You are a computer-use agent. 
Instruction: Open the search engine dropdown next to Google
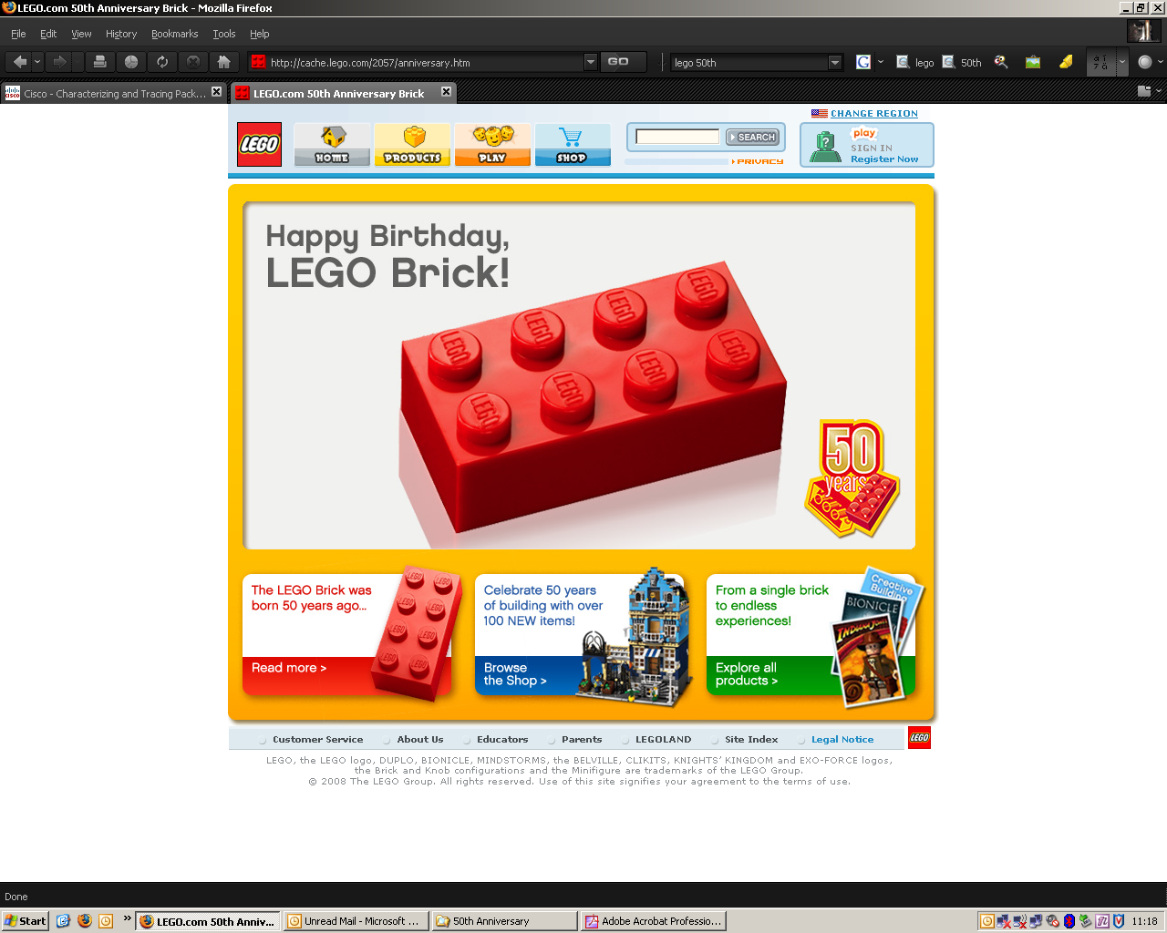pos(880,62)
